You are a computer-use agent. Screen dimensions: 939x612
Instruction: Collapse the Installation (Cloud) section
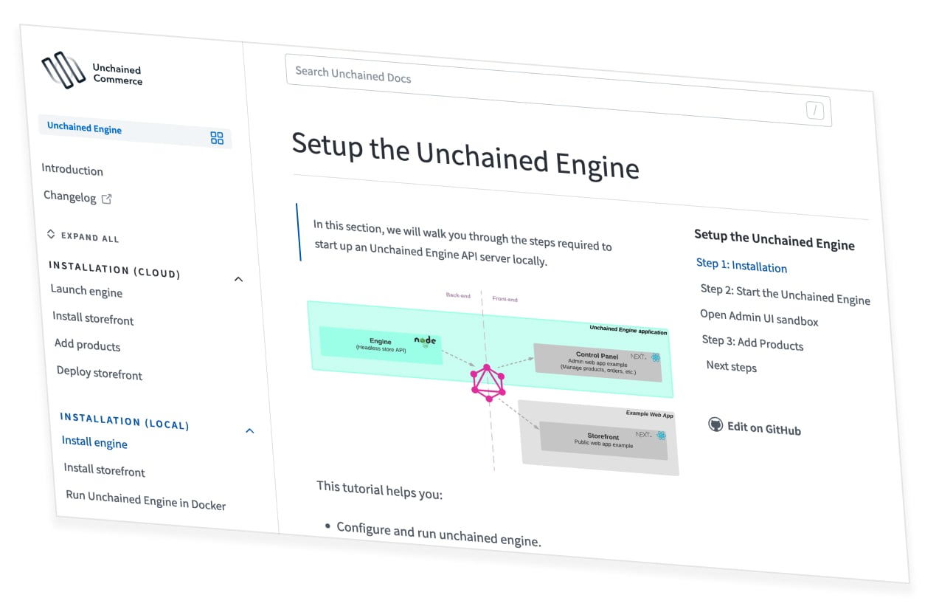click(238, 279)
